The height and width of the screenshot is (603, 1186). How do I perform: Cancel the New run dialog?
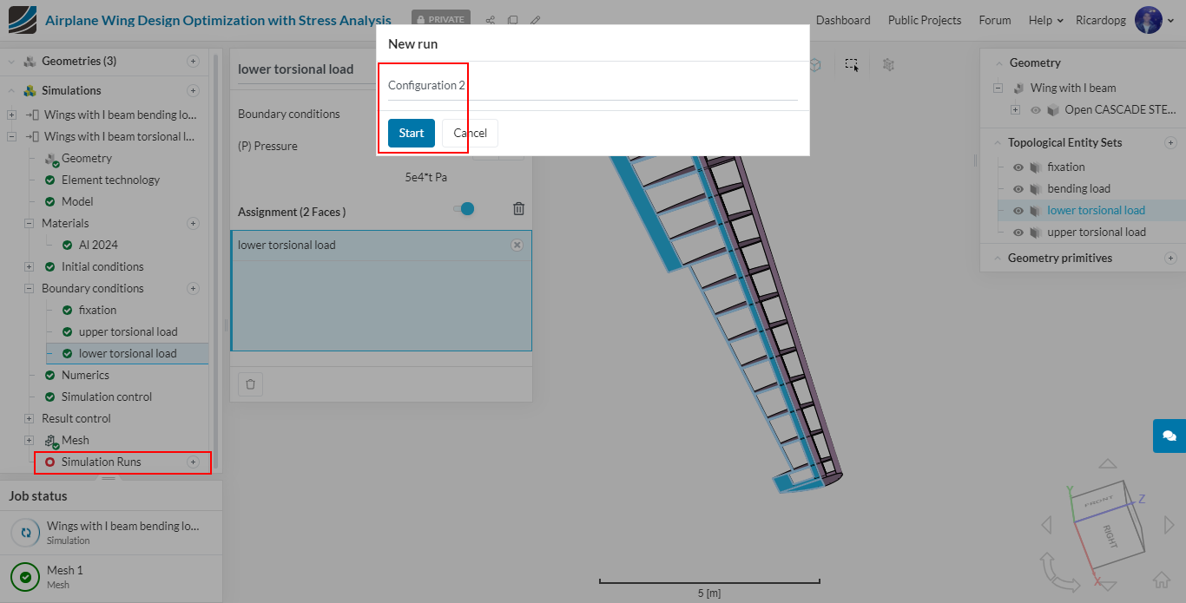click(x=470, y=134)
